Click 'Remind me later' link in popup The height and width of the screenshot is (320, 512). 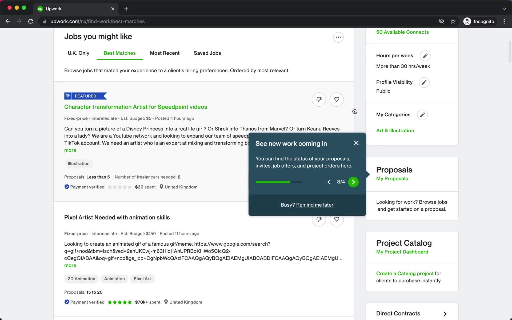[x=315, y=205]
